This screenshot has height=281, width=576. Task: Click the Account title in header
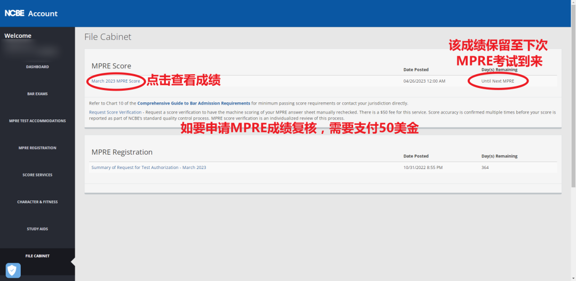43,13
